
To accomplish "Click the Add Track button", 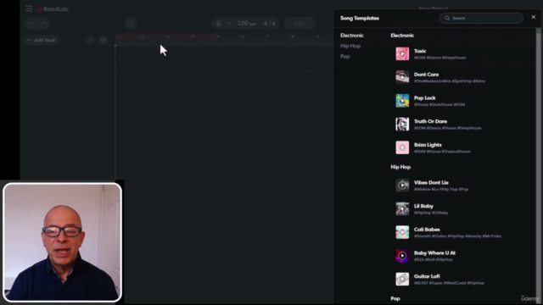I will 42,40.
